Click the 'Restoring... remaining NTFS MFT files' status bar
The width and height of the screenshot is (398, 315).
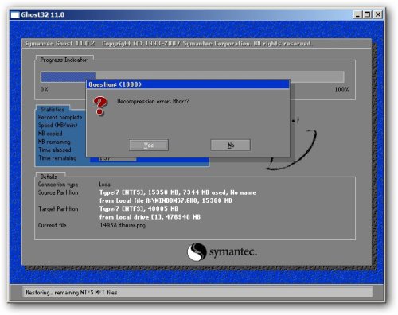click(197, 292)
